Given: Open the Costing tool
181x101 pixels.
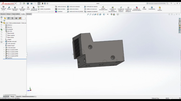Looking at the screenshot, I should (144, 8).
